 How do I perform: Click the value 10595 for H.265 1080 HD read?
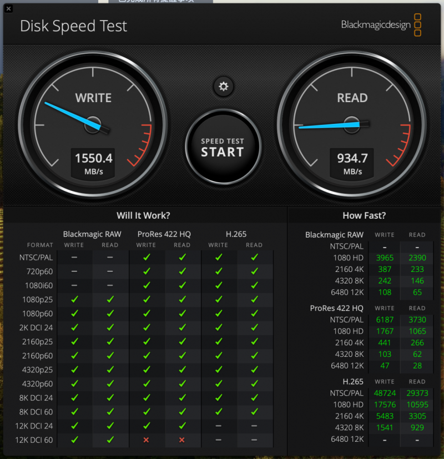tap(417, 405)
